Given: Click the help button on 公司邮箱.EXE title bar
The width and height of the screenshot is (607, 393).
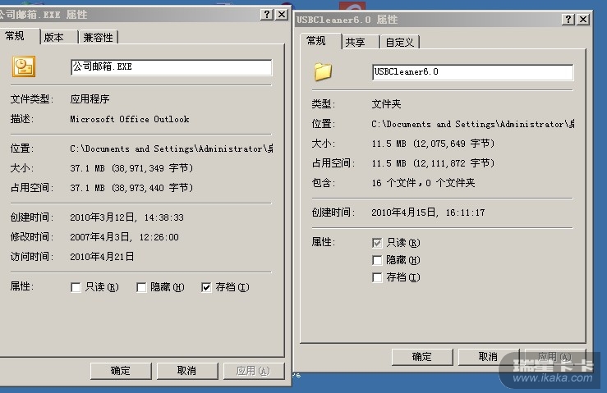Looking at the screenshot, I should pos(268,15).
